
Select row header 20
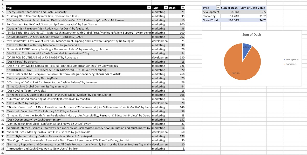pyautogui.click(x=3, y=74)
